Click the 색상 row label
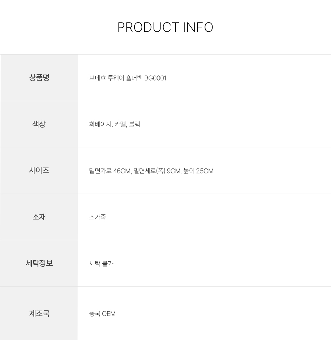Image resolution: width=331 pixels, height=340 pixels. point(39,124)
